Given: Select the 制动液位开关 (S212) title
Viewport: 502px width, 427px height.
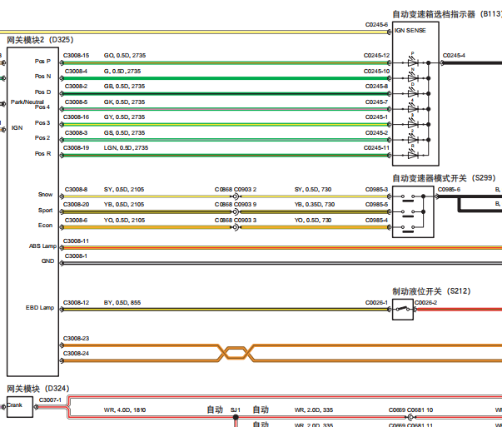Looking at the screenshot, I should tap(431, 291).
